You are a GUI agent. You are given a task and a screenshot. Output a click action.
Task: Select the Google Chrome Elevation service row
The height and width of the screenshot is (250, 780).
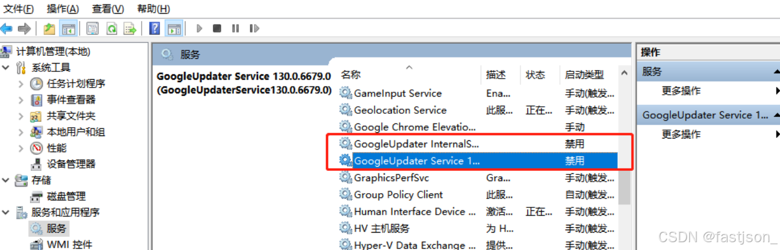pos(478,127)
